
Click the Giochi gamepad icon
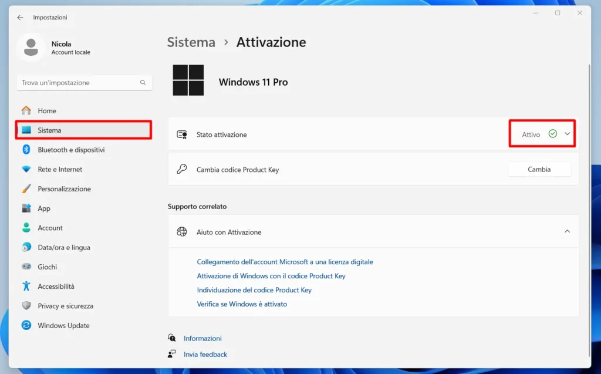pyautogui.click(x=26, y=266)
